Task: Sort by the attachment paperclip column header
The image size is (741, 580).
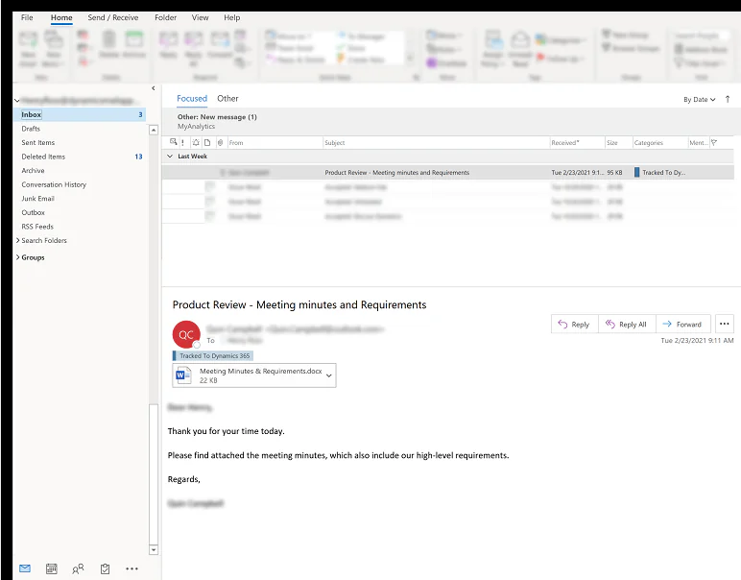Action: [220, 142]
